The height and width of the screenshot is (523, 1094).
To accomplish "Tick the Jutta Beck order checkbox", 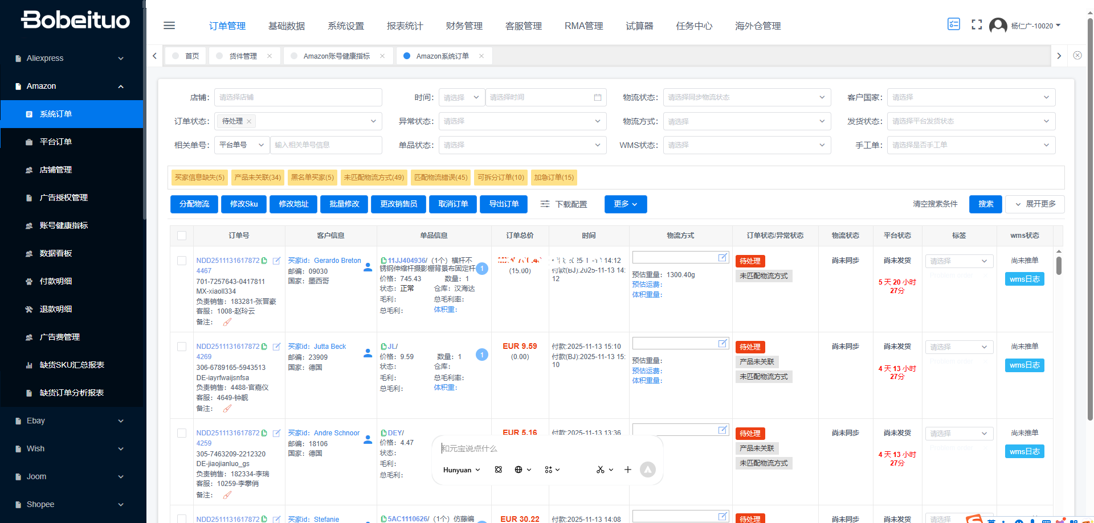I will click(182, 347).
